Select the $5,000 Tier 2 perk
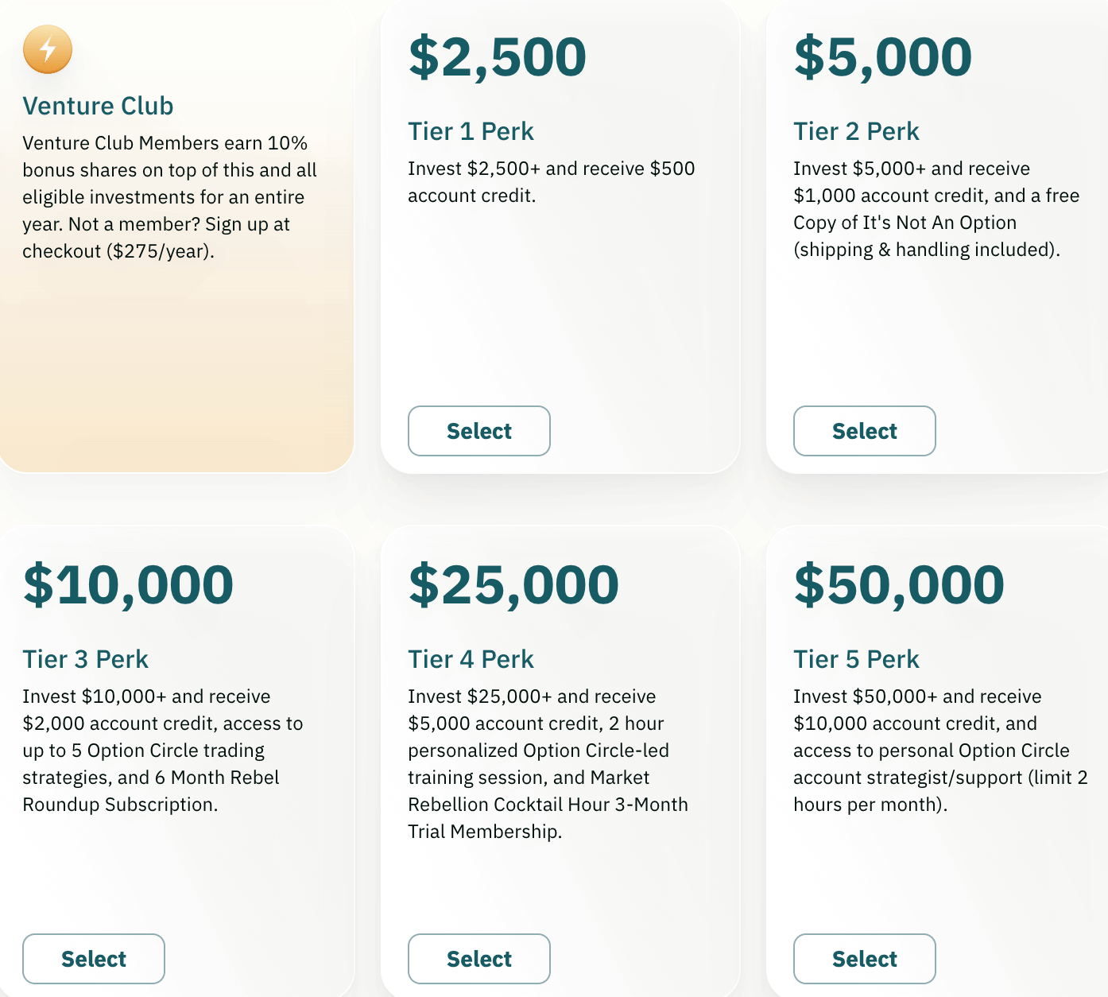Viewport: 1108px width, 997px height. coord(865,431)
